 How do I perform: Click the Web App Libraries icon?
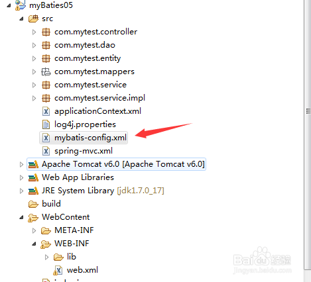[33, 177]
